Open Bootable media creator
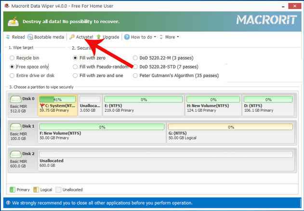304x211 pixels. (x=30, y=37)
